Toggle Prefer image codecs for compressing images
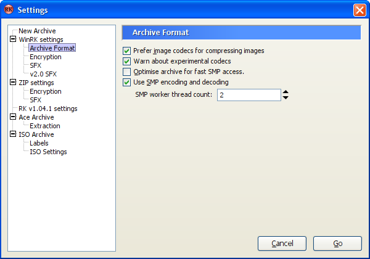 126,51
